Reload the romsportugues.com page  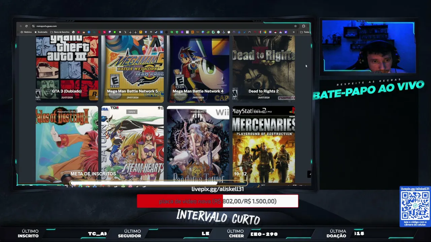26,26
